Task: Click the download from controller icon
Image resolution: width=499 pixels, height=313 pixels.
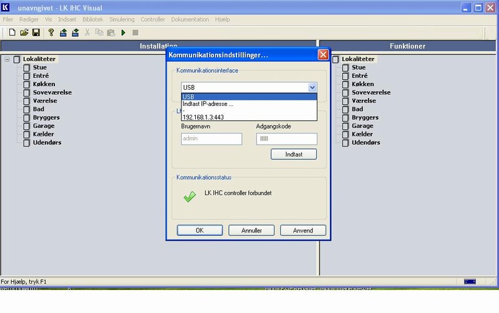Action: pos(75,32)
